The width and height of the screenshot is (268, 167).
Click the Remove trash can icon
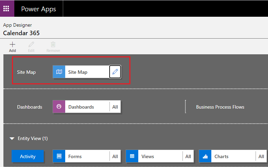[53, 44]
